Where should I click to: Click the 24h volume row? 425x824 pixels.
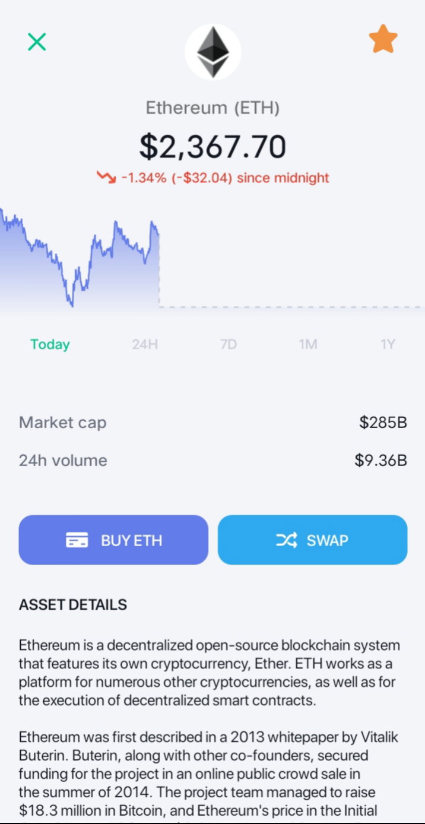[213, 460]
